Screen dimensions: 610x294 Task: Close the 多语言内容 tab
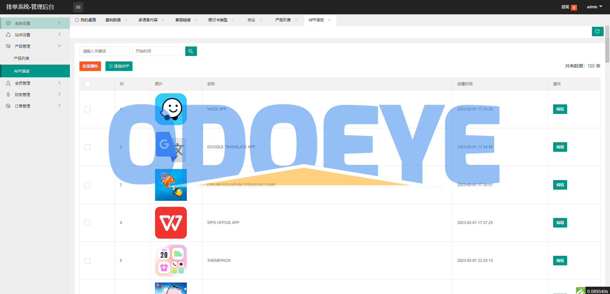click(163, 20)
